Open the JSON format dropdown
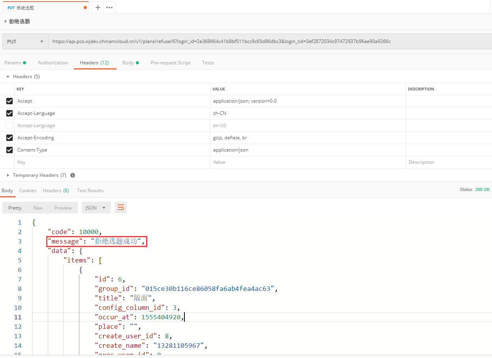 coord(96,208)
